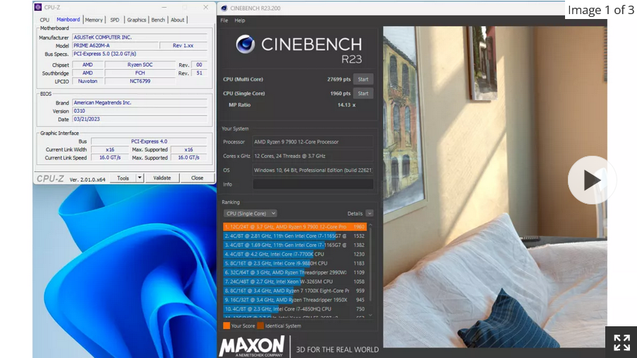This screenshot has height=358, width=637.
Task: Select the Intel Core i7-4850HQ ranking row
Action: [x=295, y=309]
